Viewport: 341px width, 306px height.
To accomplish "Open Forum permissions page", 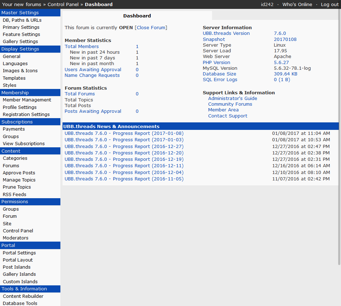I will pos(10,216).
